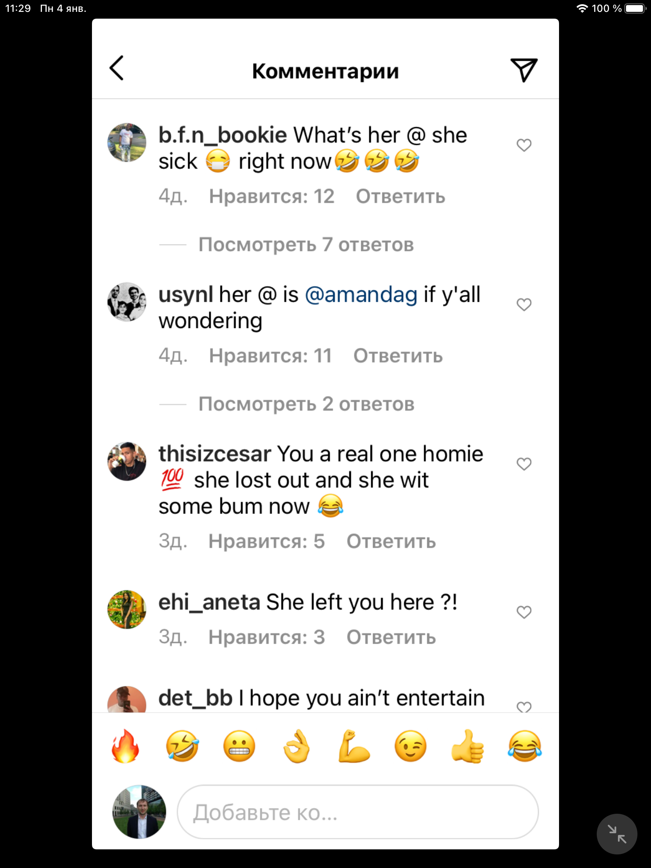Image resolution: width=651 pixels, height=868 pixels.
Task: Tap Ответить under ehi_aneta's comment
Action: 391,637
